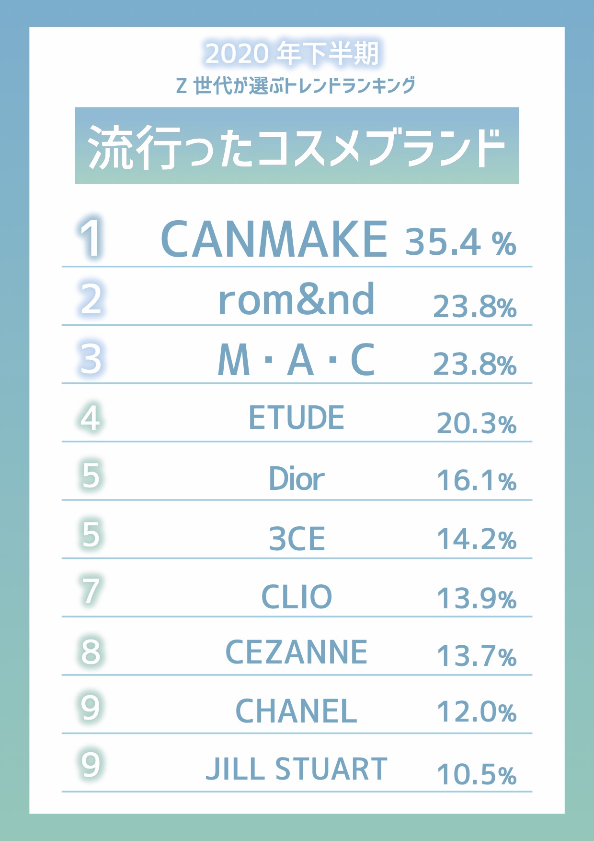The width and height of the screenshot is (594, 841).
Task: Click the Z 世代が選ぶトレンドランキング subtitle
Action: [x=296, y=85]
